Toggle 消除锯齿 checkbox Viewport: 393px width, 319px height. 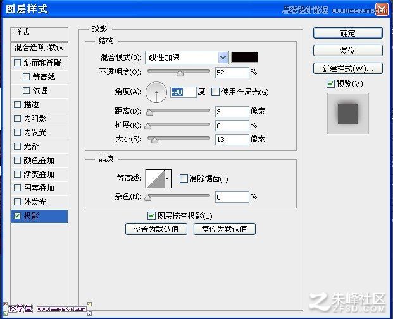[184, 178]
